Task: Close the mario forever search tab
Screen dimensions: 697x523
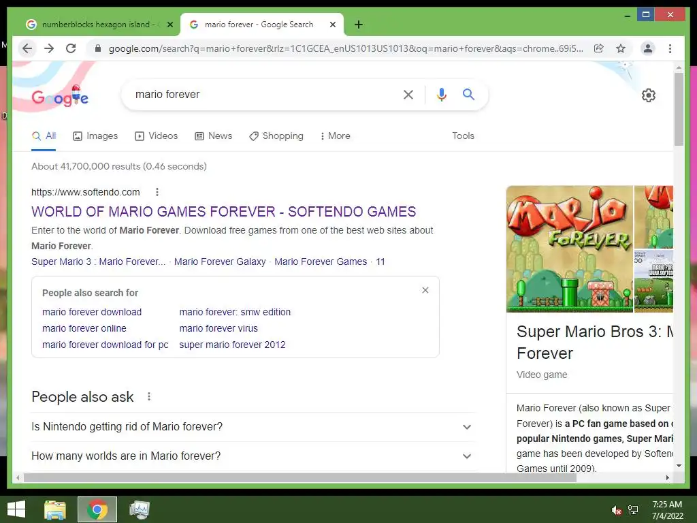Action: coord(332,25)
